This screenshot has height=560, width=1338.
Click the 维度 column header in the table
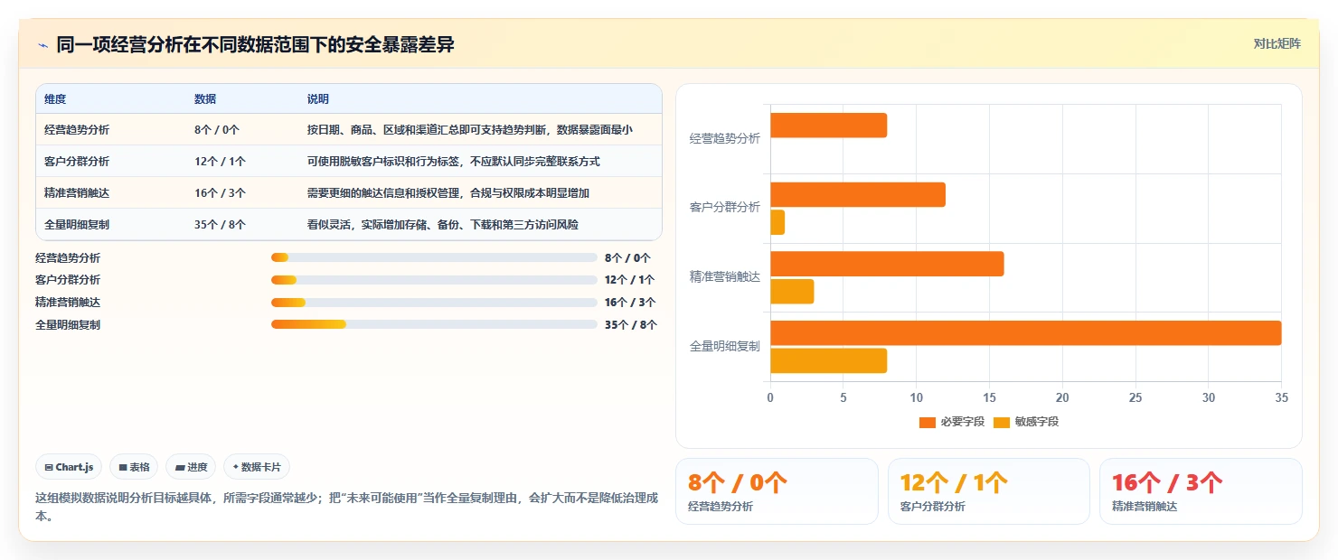click(x=55, y=99)
